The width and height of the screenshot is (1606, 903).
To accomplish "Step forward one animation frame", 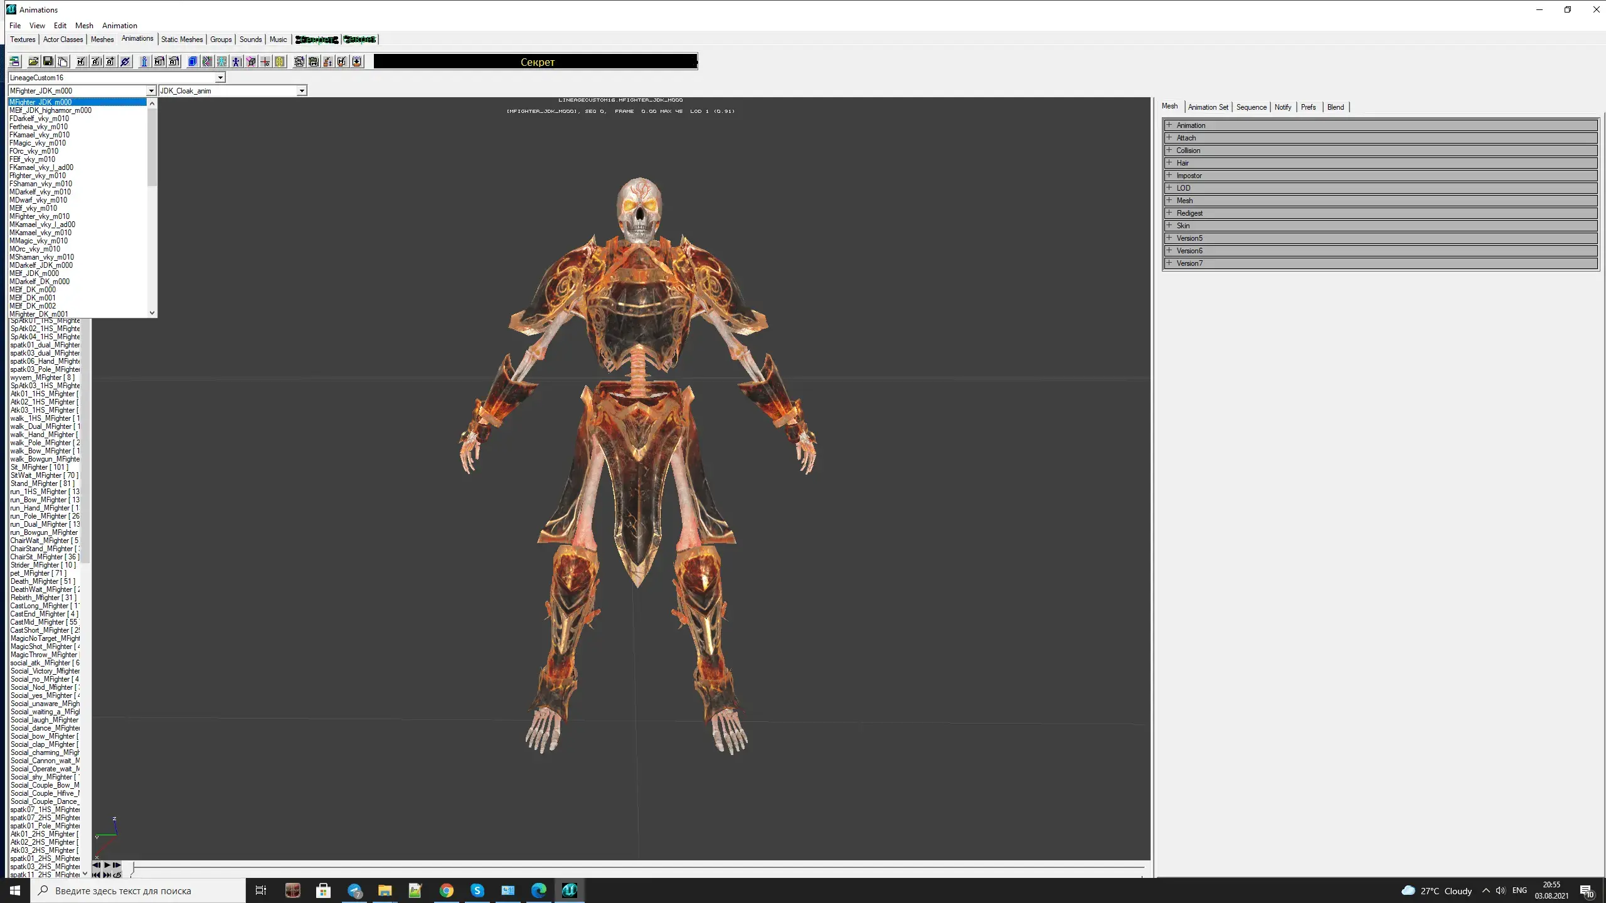I will pyautogui.click(x=117, y=865).
